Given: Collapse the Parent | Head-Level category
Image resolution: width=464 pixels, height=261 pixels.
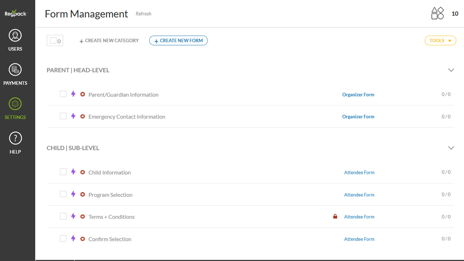Looking at the screenshot, I should 450,70.
